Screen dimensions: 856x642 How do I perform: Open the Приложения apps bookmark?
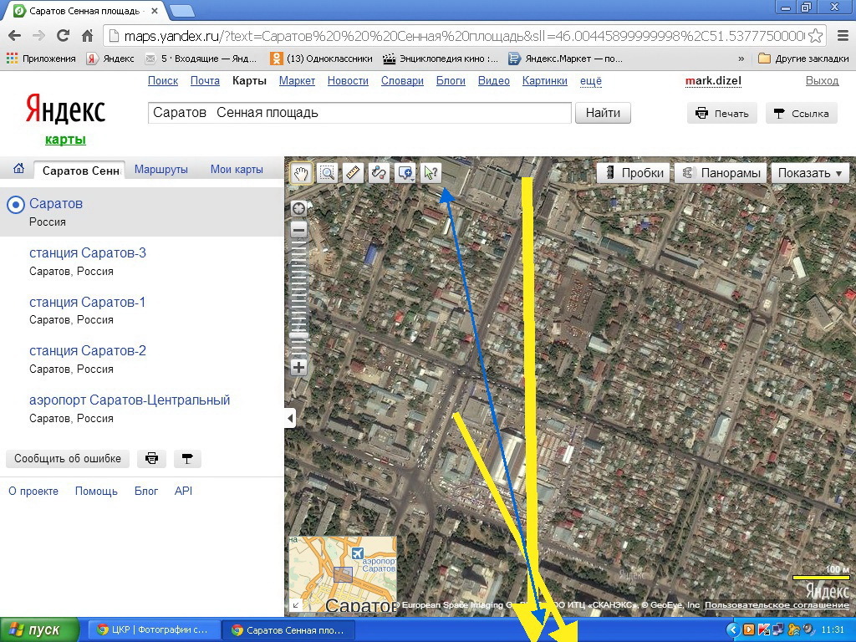41,59
